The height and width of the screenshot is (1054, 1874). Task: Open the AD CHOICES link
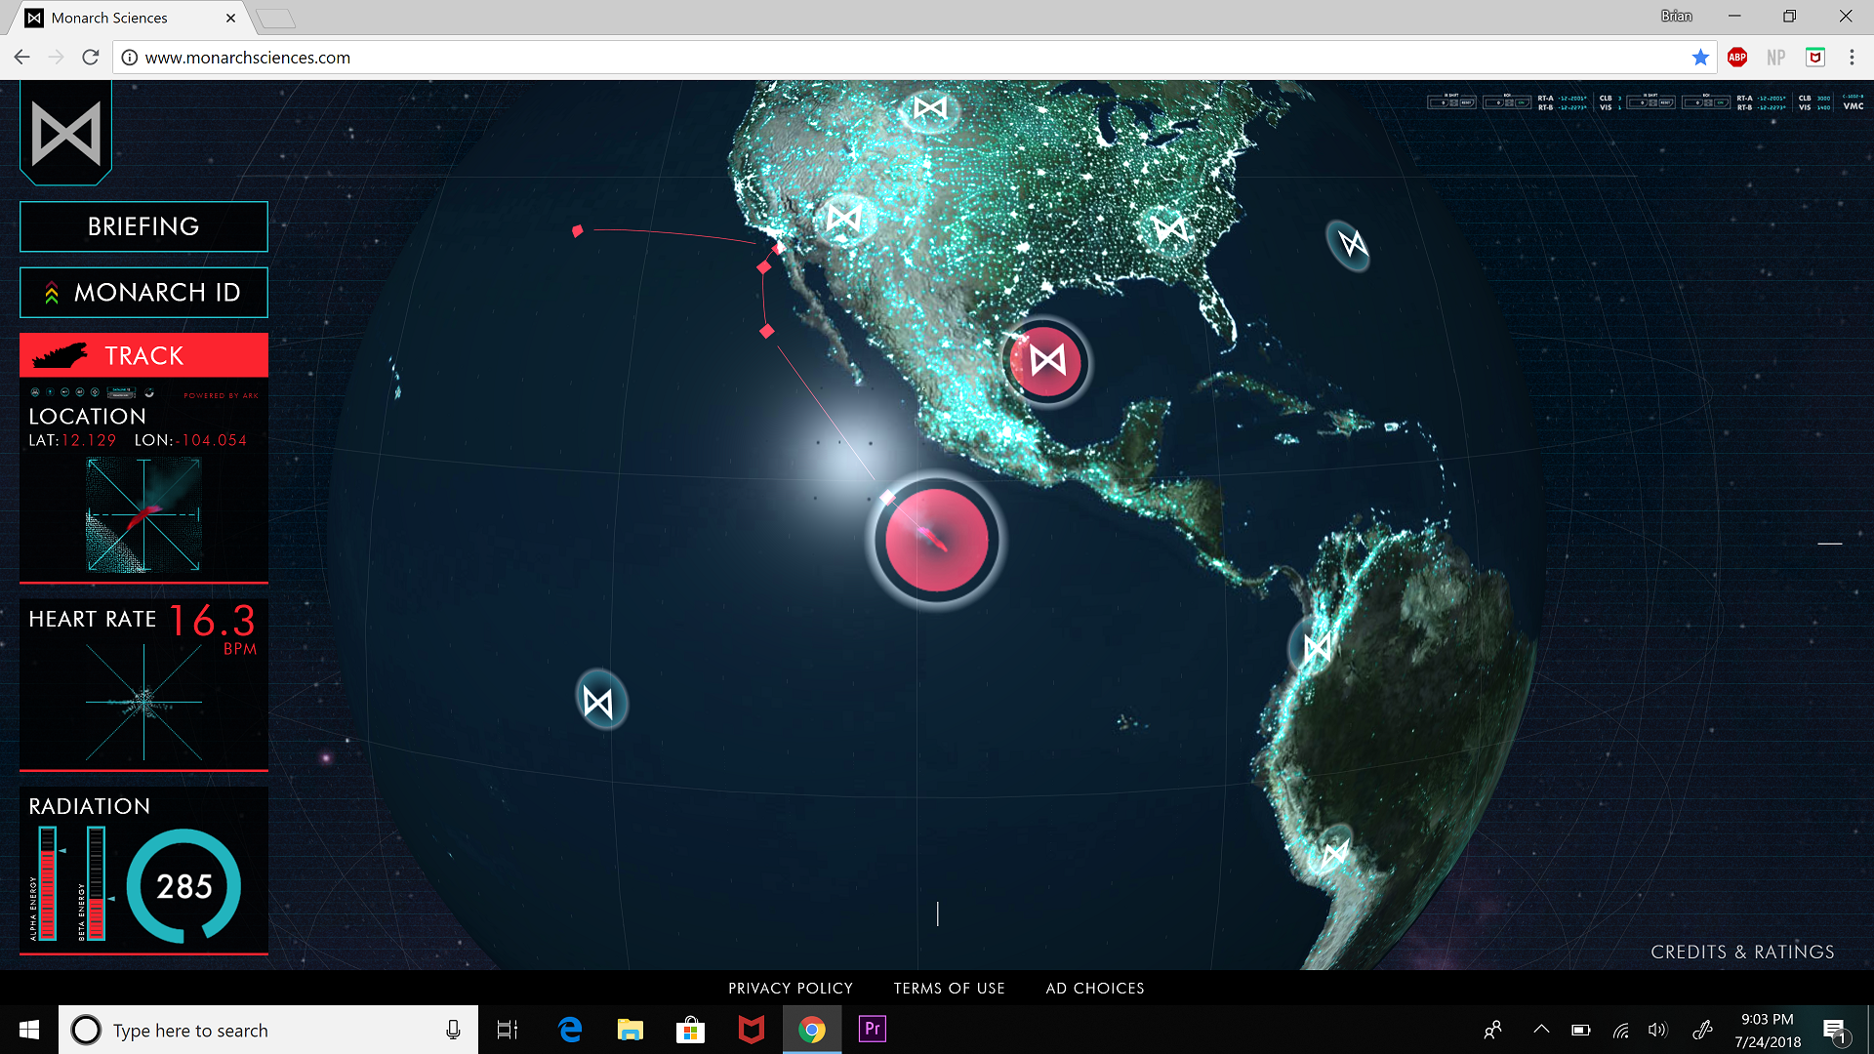point(1095,989)
